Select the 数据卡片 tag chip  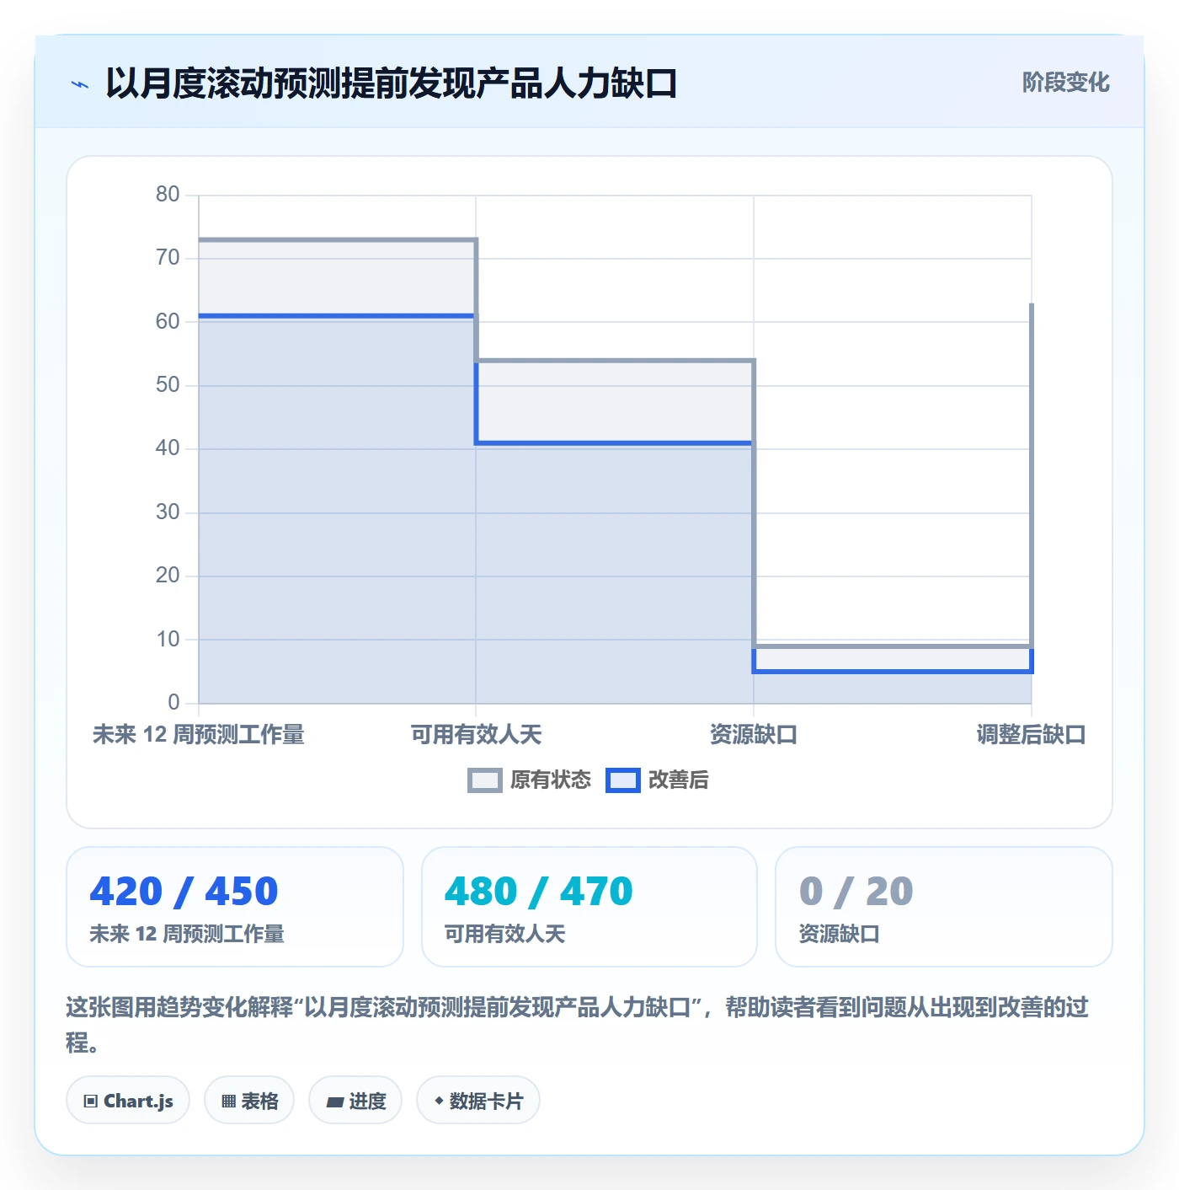(478, 1101)
